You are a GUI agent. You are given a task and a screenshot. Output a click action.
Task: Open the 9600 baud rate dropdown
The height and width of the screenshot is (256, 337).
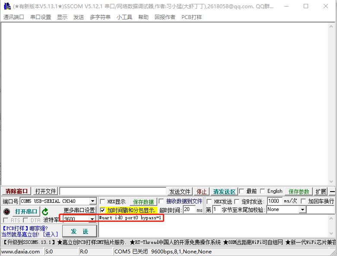92,219
